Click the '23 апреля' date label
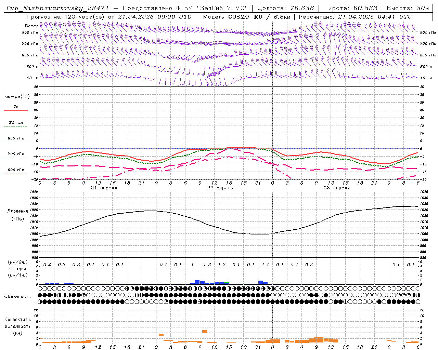The width and height of the screenshot is (438, 350). click(336, 188)
